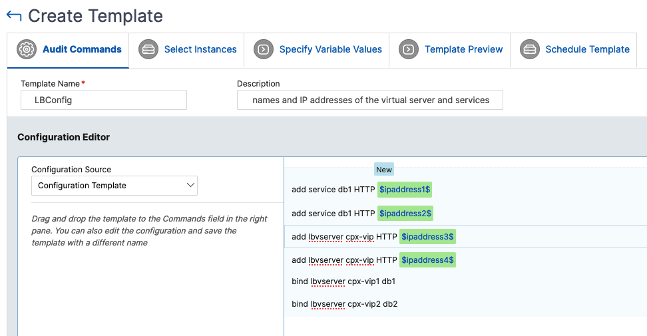Click the arrow icon beside Specify Variable Values
Screen dimensions: 647x336
click(263, 49)
